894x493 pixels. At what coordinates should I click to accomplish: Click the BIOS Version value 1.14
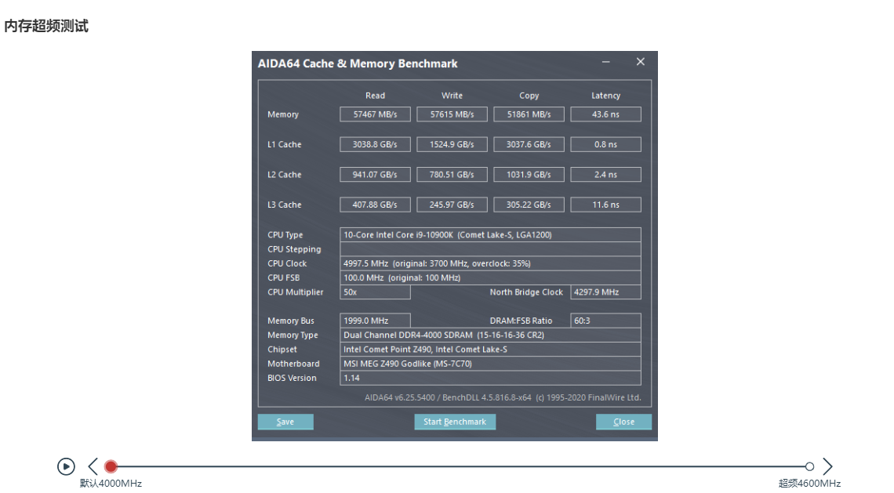click(490, 378)
